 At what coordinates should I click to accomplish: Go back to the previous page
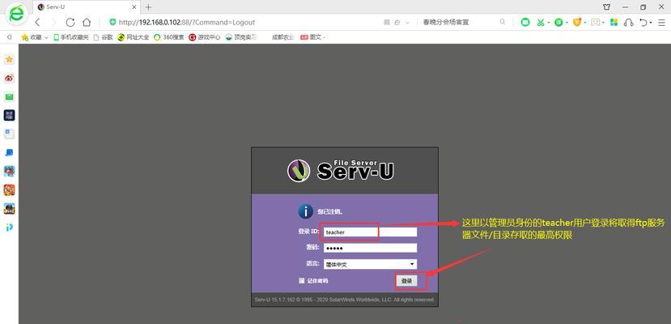[x=37, y=22]
